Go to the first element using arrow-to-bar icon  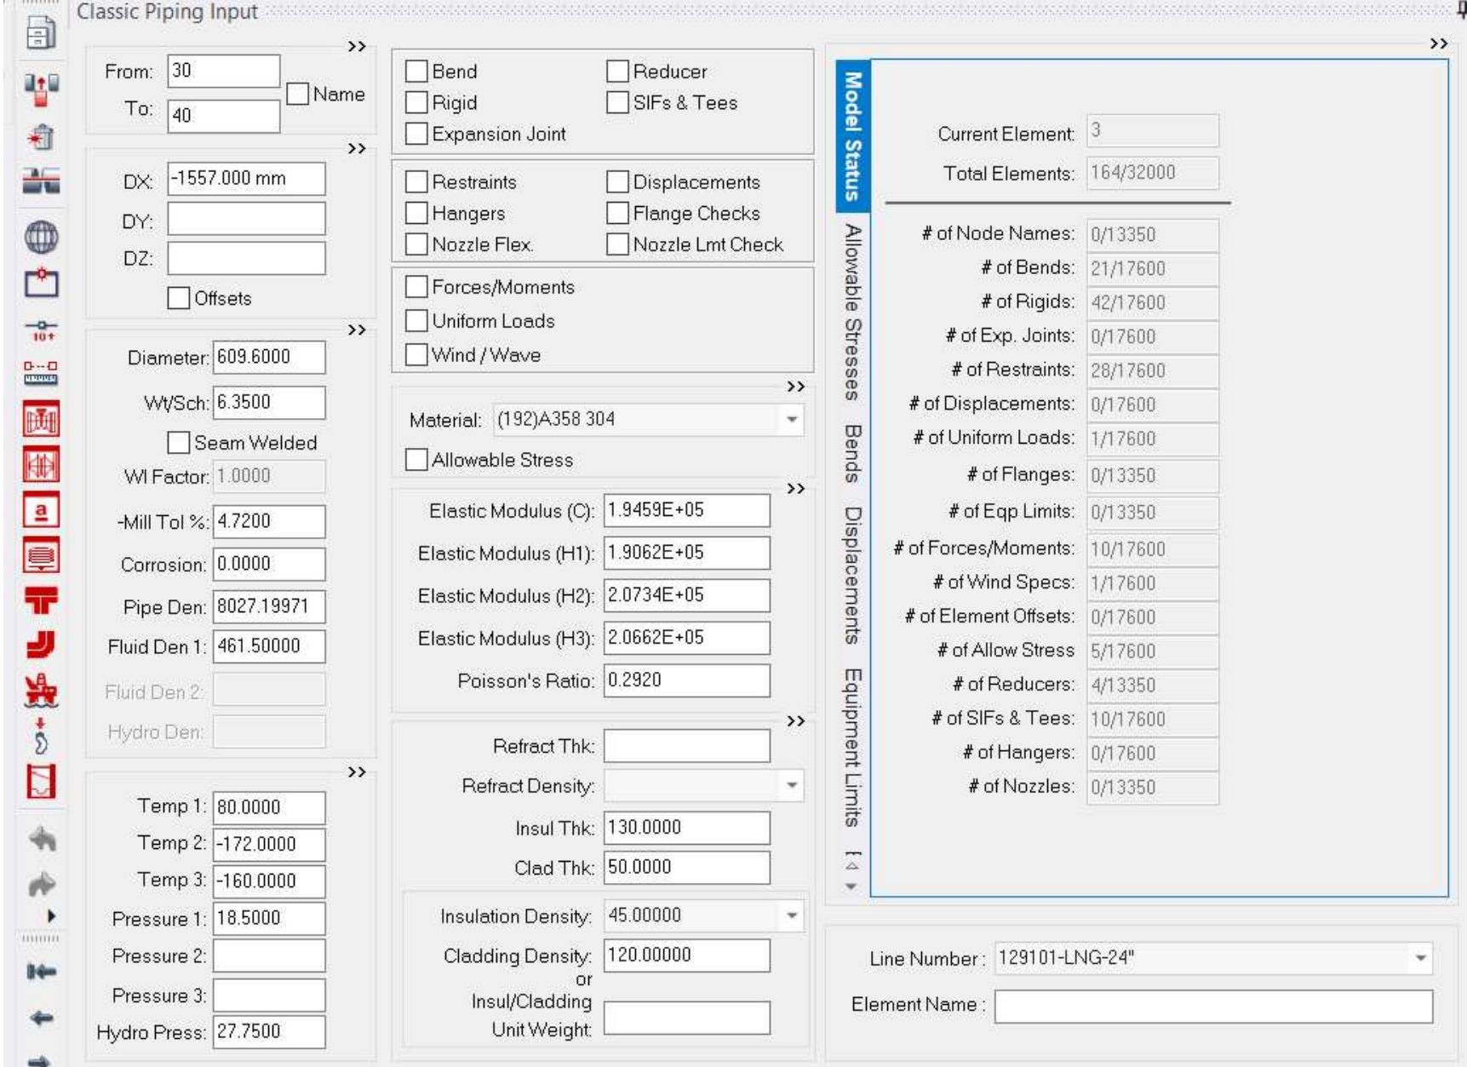tap(41, 972)
